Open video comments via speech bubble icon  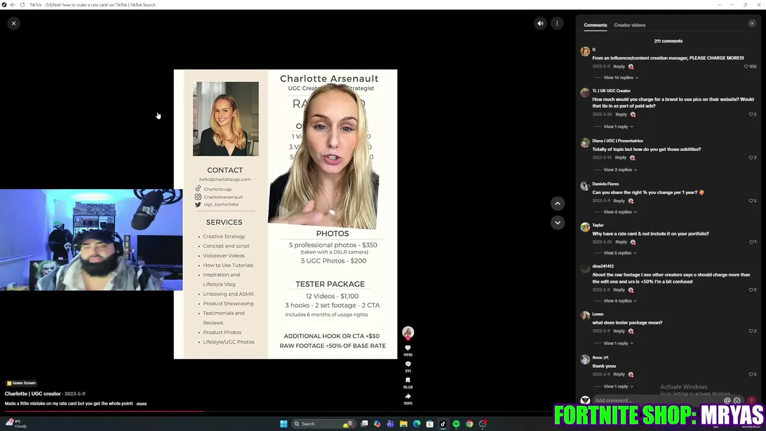408,364
